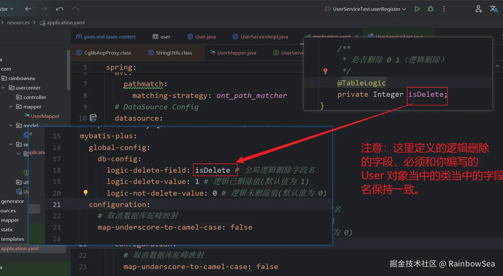This screenshot has width=503, height=276.
Task: Click the translate icon in the toolbar
Action: pyautogui.click(x=494, y=9)
